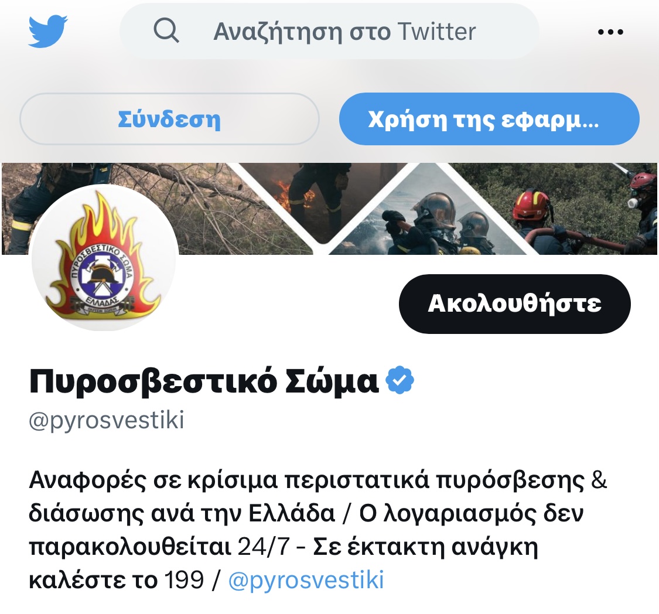Click the 24/7 text in bio
Viewport: 659px width, 614px height.
coord(264,547)
